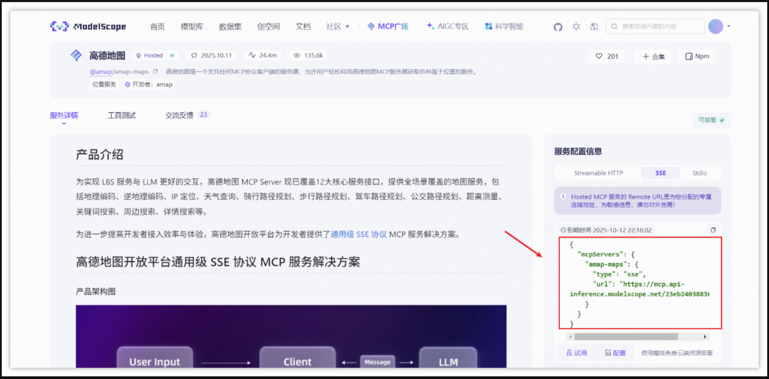Open MCP广场 in top navigation
Image resolution: width=769 pixels, height=379 pixels.
click(x=388, y=27)
